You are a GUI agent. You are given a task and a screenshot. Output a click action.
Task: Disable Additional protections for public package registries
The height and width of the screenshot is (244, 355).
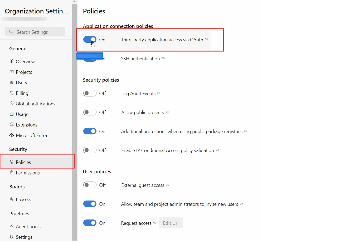tap(90, 131)
